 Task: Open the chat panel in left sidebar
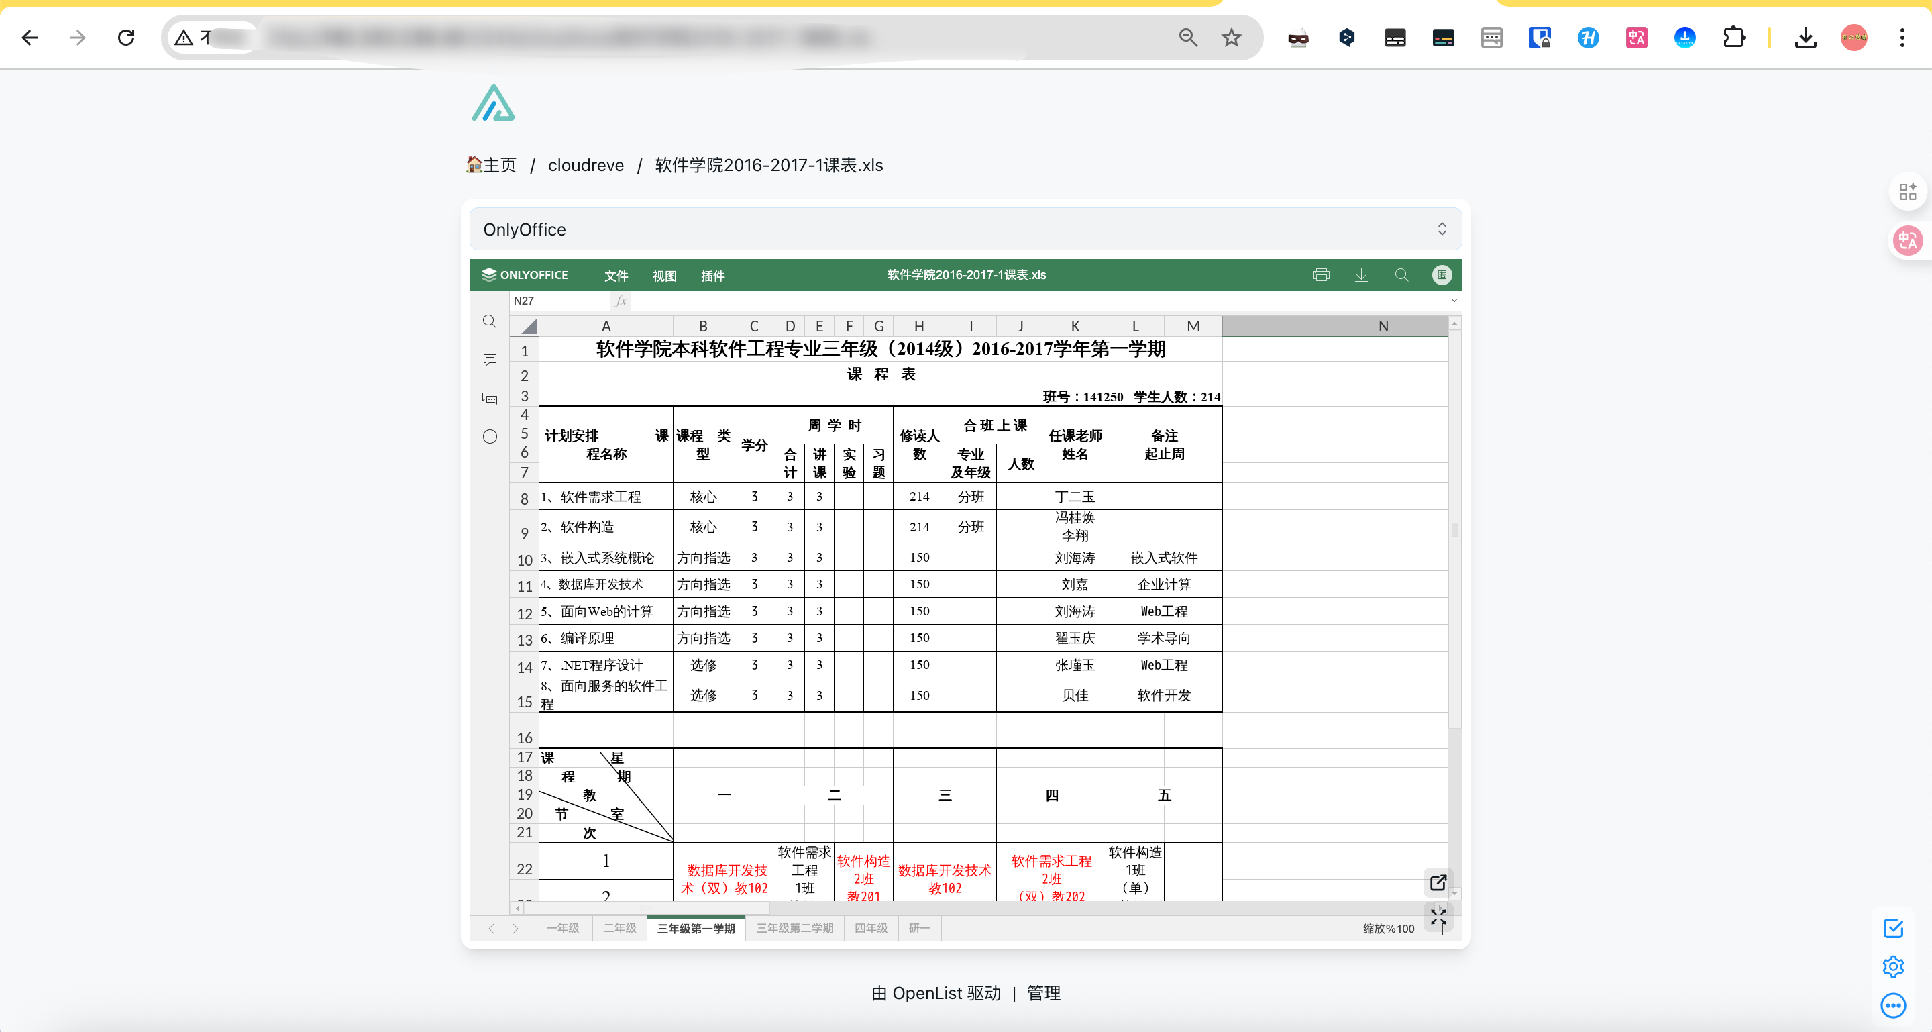point(489,399)
